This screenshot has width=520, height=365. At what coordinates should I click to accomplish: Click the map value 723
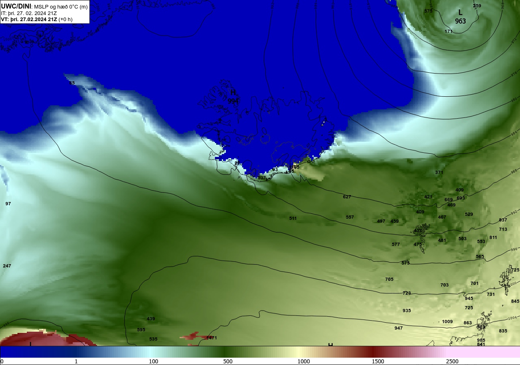(407, 293)
